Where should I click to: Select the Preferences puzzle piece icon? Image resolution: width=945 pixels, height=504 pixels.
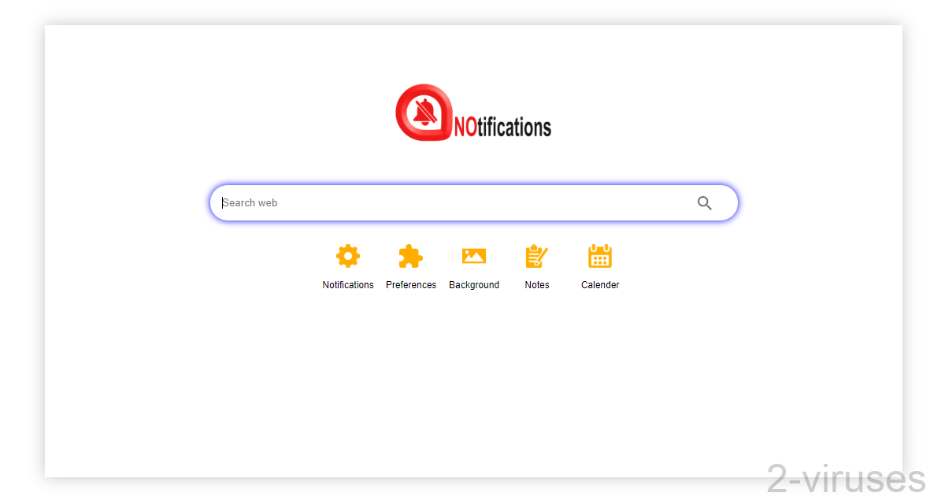point(410,255)
